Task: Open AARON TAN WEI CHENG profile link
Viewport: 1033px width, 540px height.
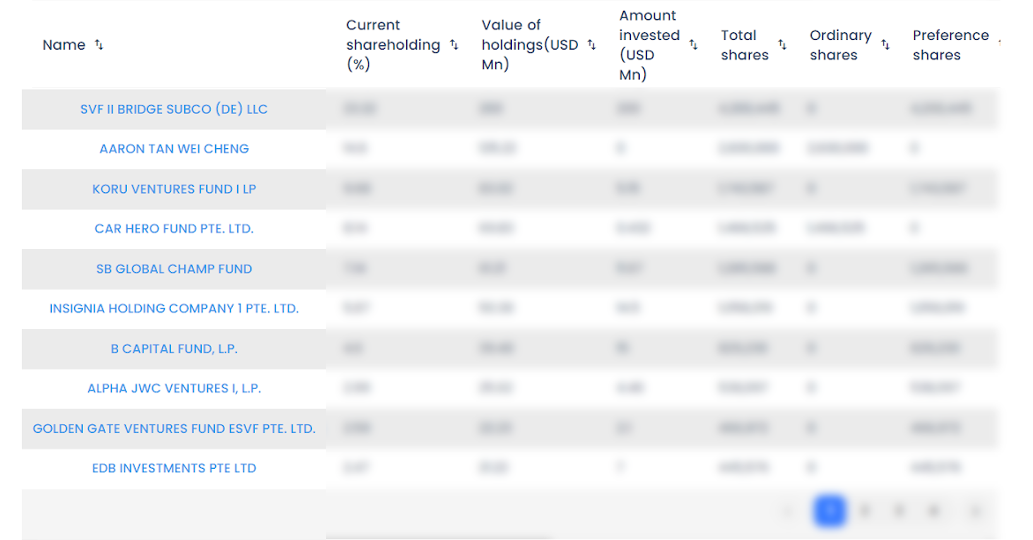Action: point(174,149)
